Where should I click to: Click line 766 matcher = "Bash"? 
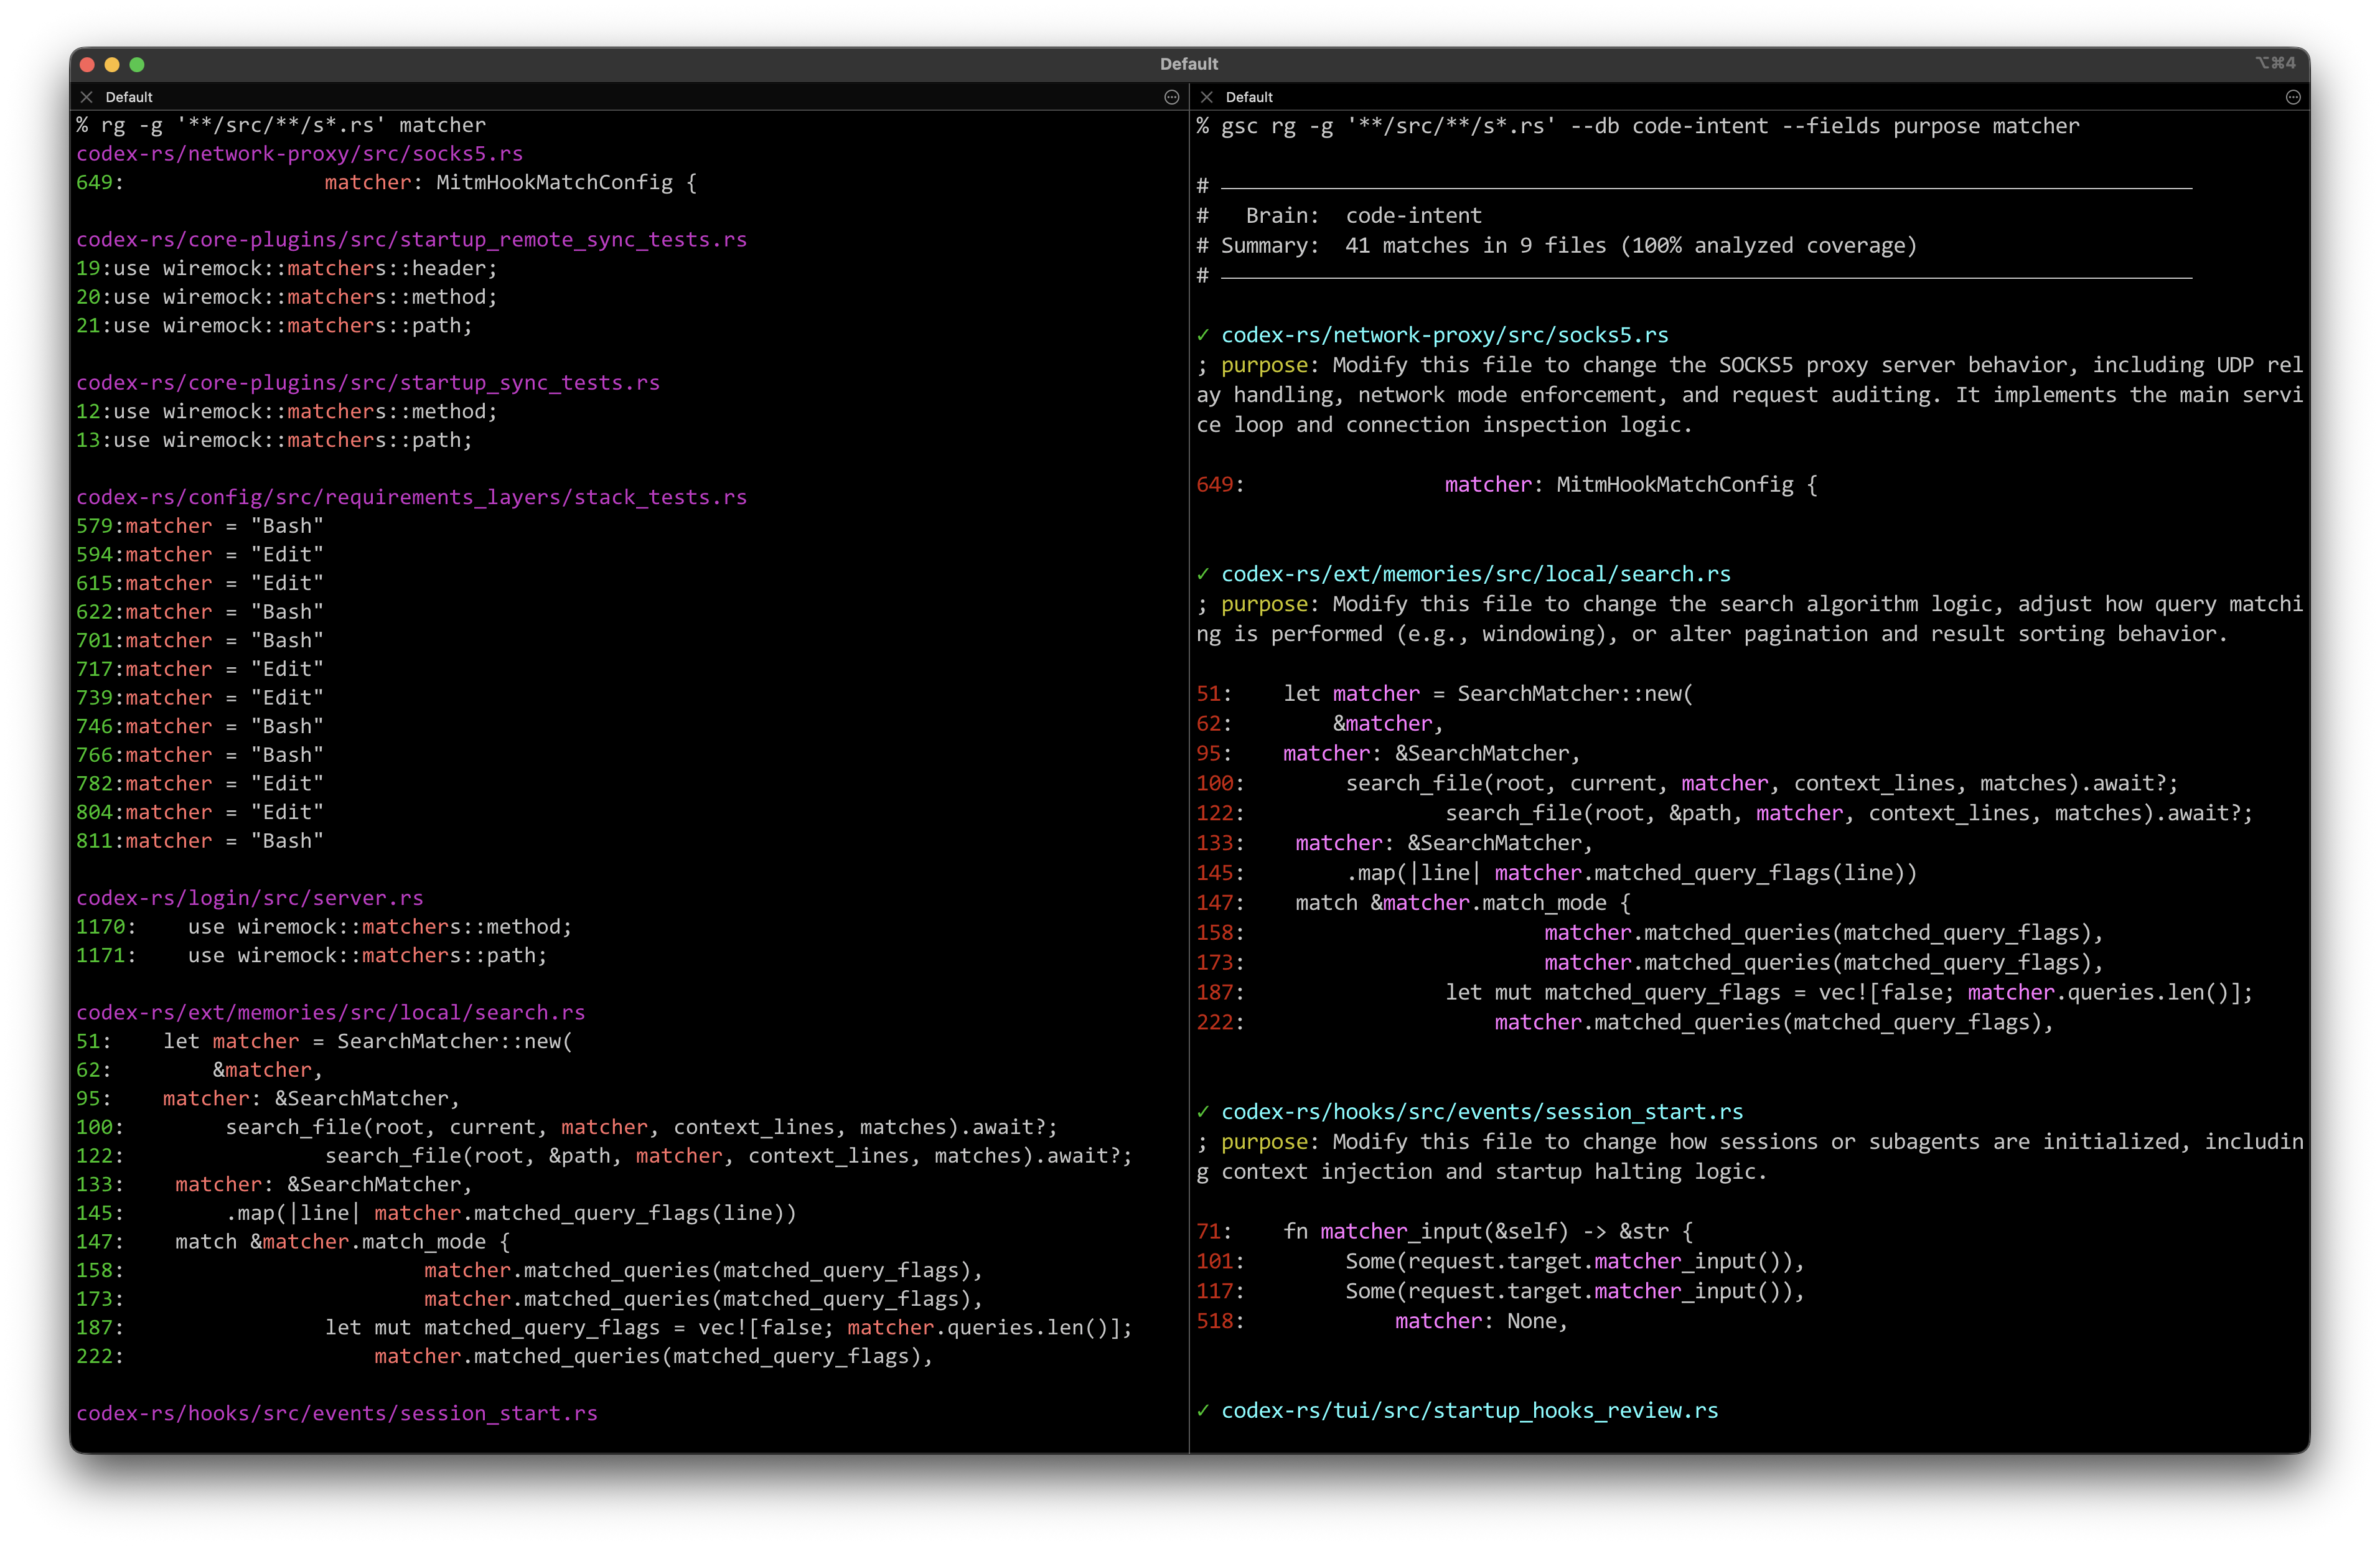click(x=200, y=755)
